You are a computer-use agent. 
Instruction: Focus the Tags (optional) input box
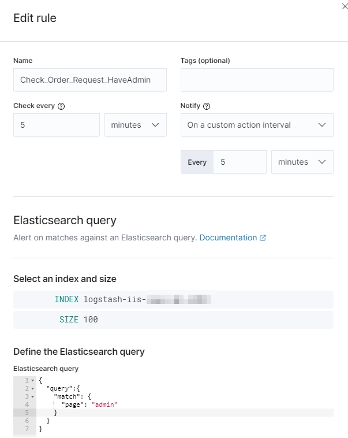(257, 80)
